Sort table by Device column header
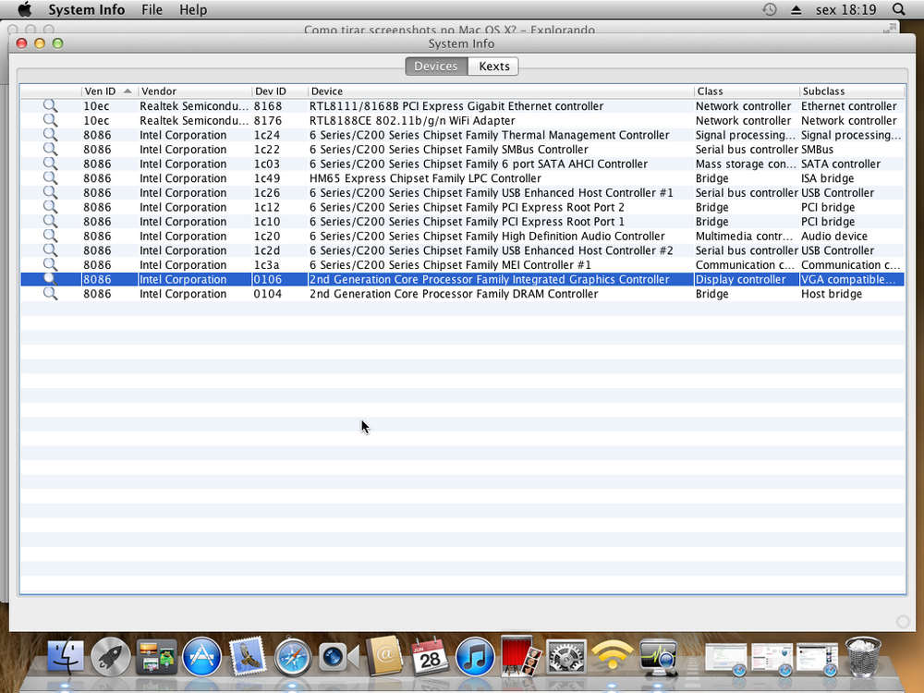 [x=499, y=91]
